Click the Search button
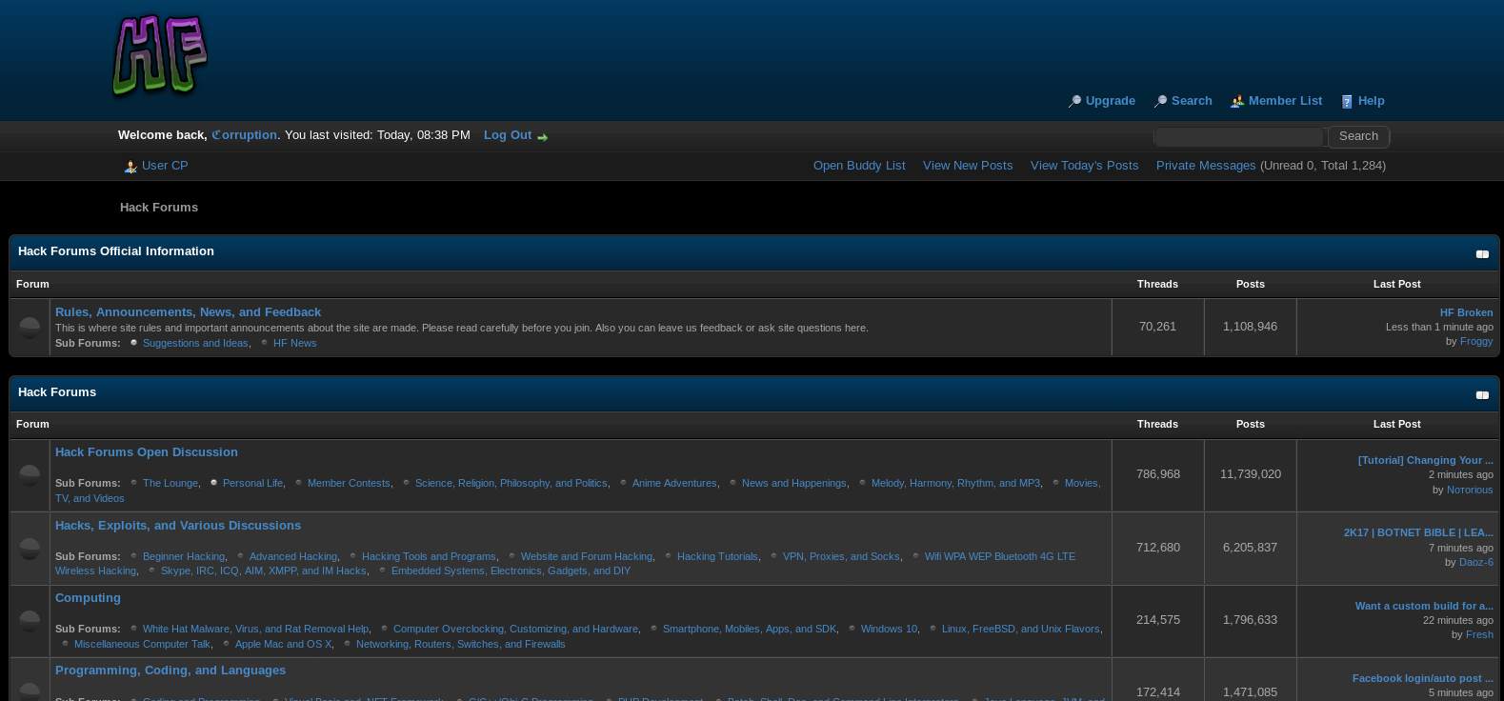The height and width of the screenshot is (701, 1504). [x=1358, y=136]
